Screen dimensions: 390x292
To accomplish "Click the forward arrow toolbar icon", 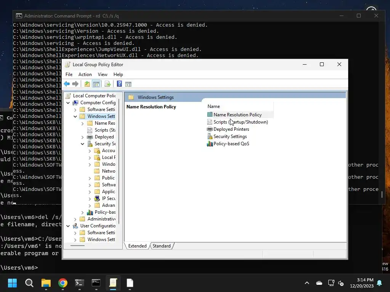I will point(75,84).
